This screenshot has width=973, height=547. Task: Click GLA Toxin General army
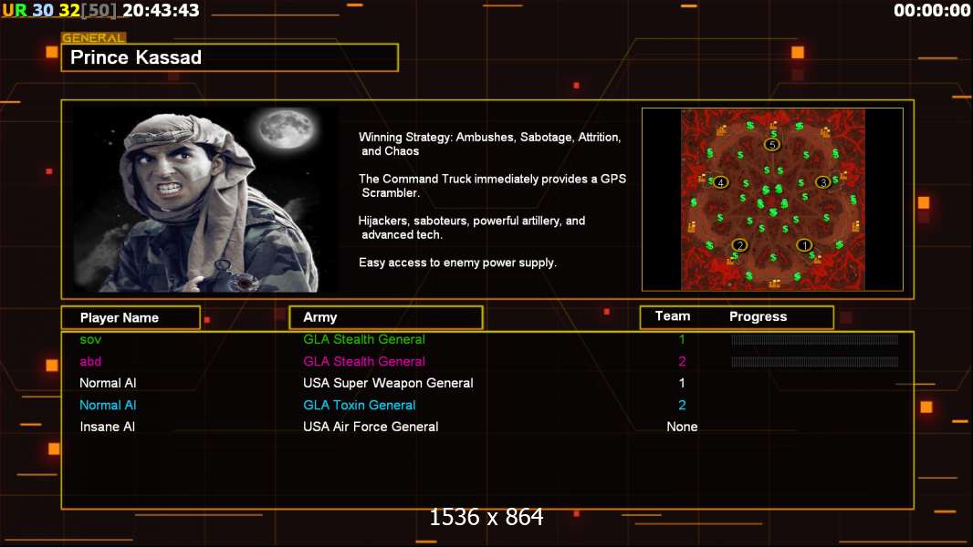(x=360, y=405)
